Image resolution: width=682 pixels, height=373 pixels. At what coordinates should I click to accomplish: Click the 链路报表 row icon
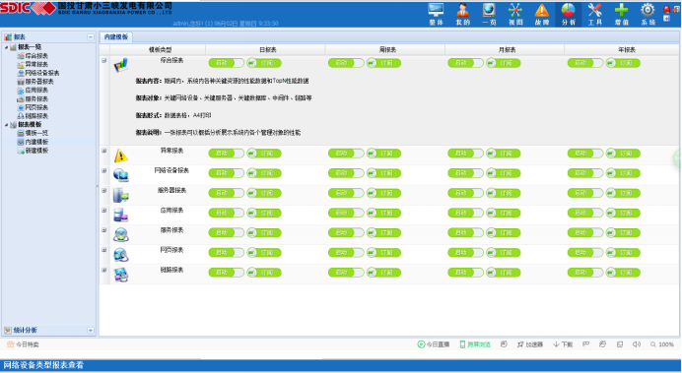pos(120,275)
